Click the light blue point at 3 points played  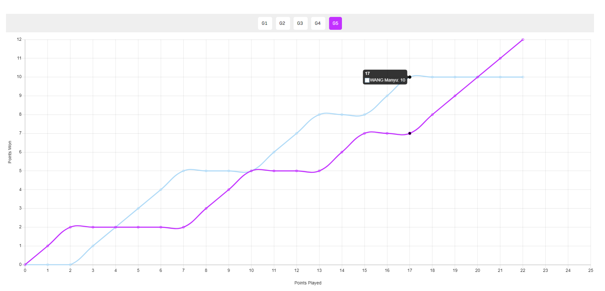pyautogui.click(x=93, y=246)
